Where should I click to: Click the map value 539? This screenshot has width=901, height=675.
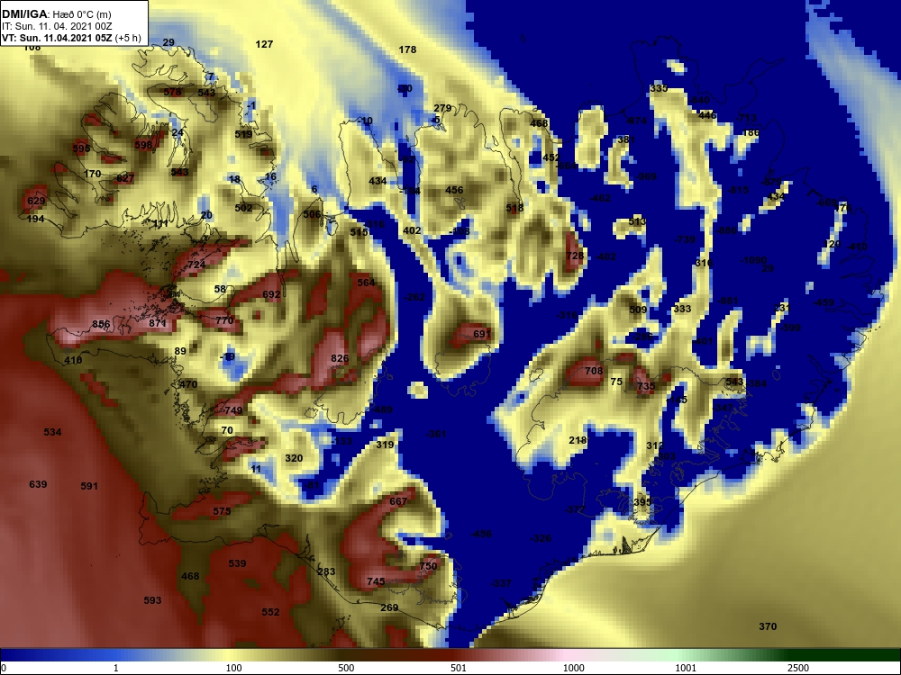click(x=237, y=563)
